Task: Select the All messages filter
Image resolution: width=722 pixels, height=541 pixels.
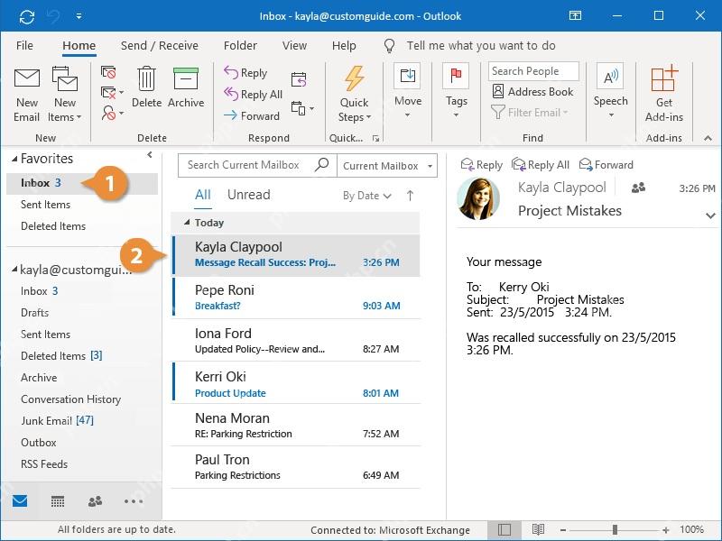Action: tap(202, 195)
